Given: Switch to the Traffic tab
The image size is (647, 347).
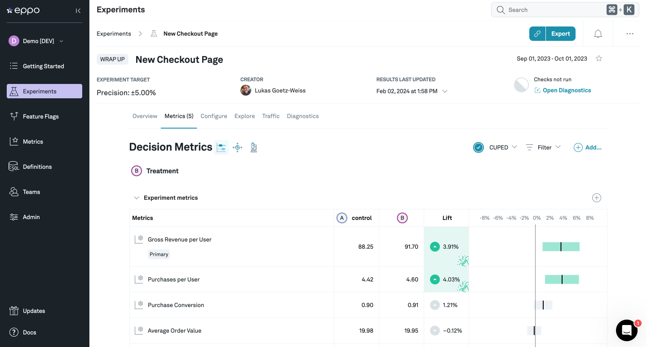Looking at the screenshot, I should pos(270,116).
